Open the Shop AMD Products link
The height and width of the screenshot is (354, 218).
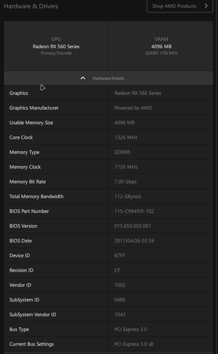pyautogui.click(x=179, y=6)
